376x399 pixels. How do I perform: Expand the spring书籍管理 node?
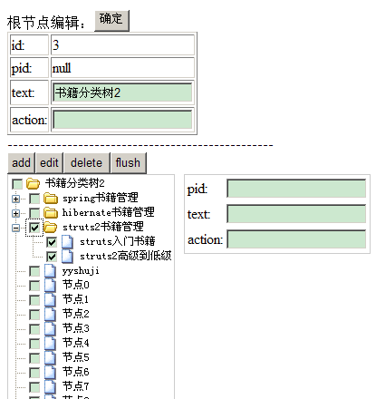click(15, 199)
